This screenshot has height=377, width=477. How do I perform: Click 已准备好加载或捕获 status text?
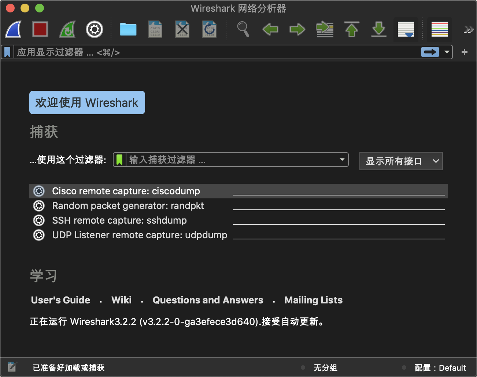69,367
